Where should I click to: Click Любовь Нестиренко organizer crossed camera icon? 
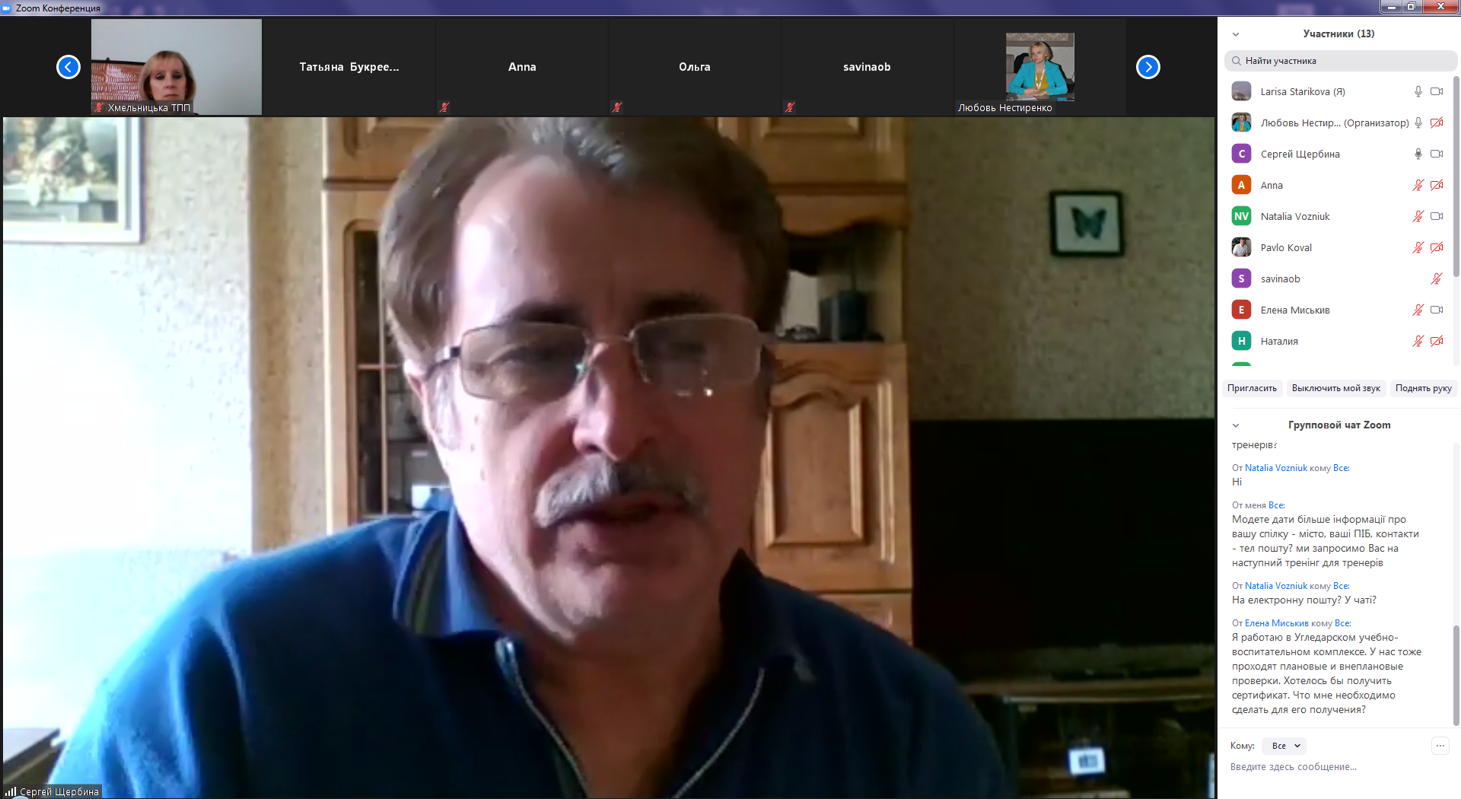(x=1437, y=123)
